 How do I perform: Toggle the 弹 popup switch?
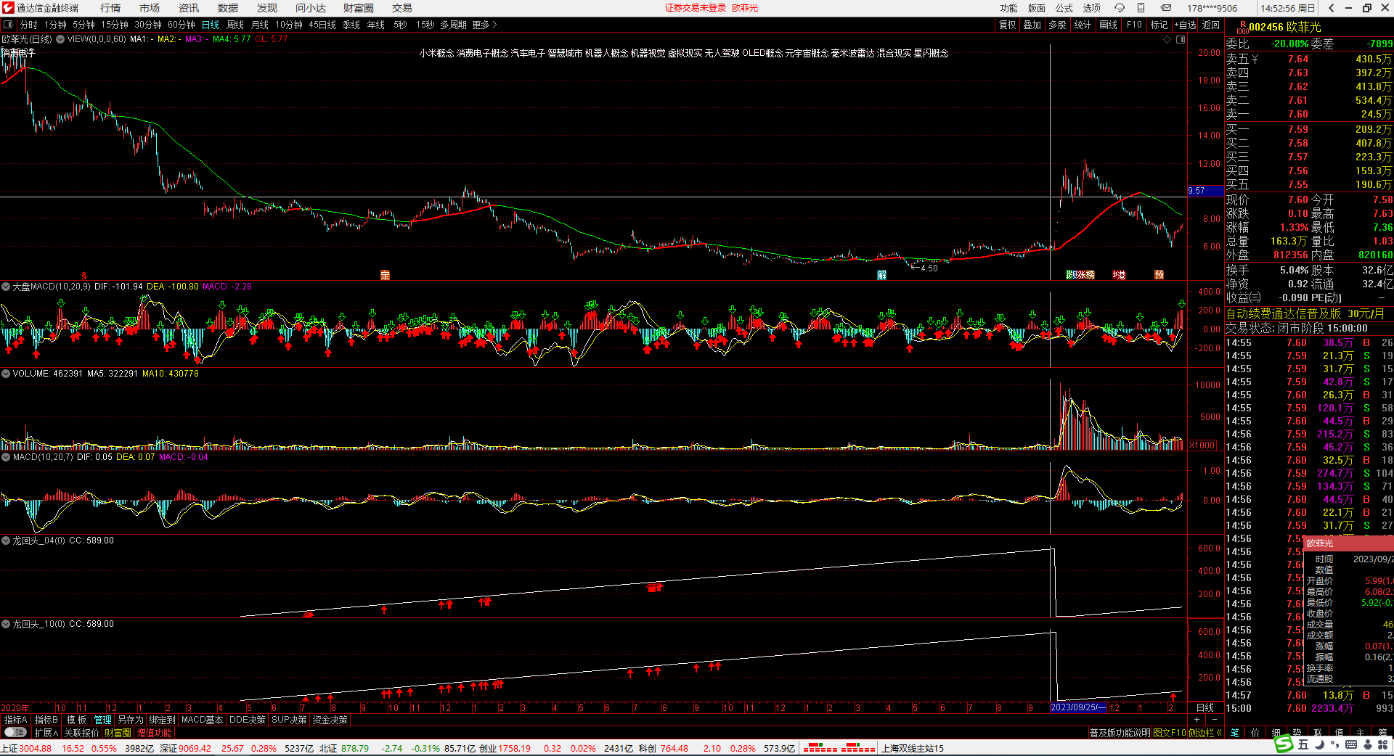coord(17,733)
